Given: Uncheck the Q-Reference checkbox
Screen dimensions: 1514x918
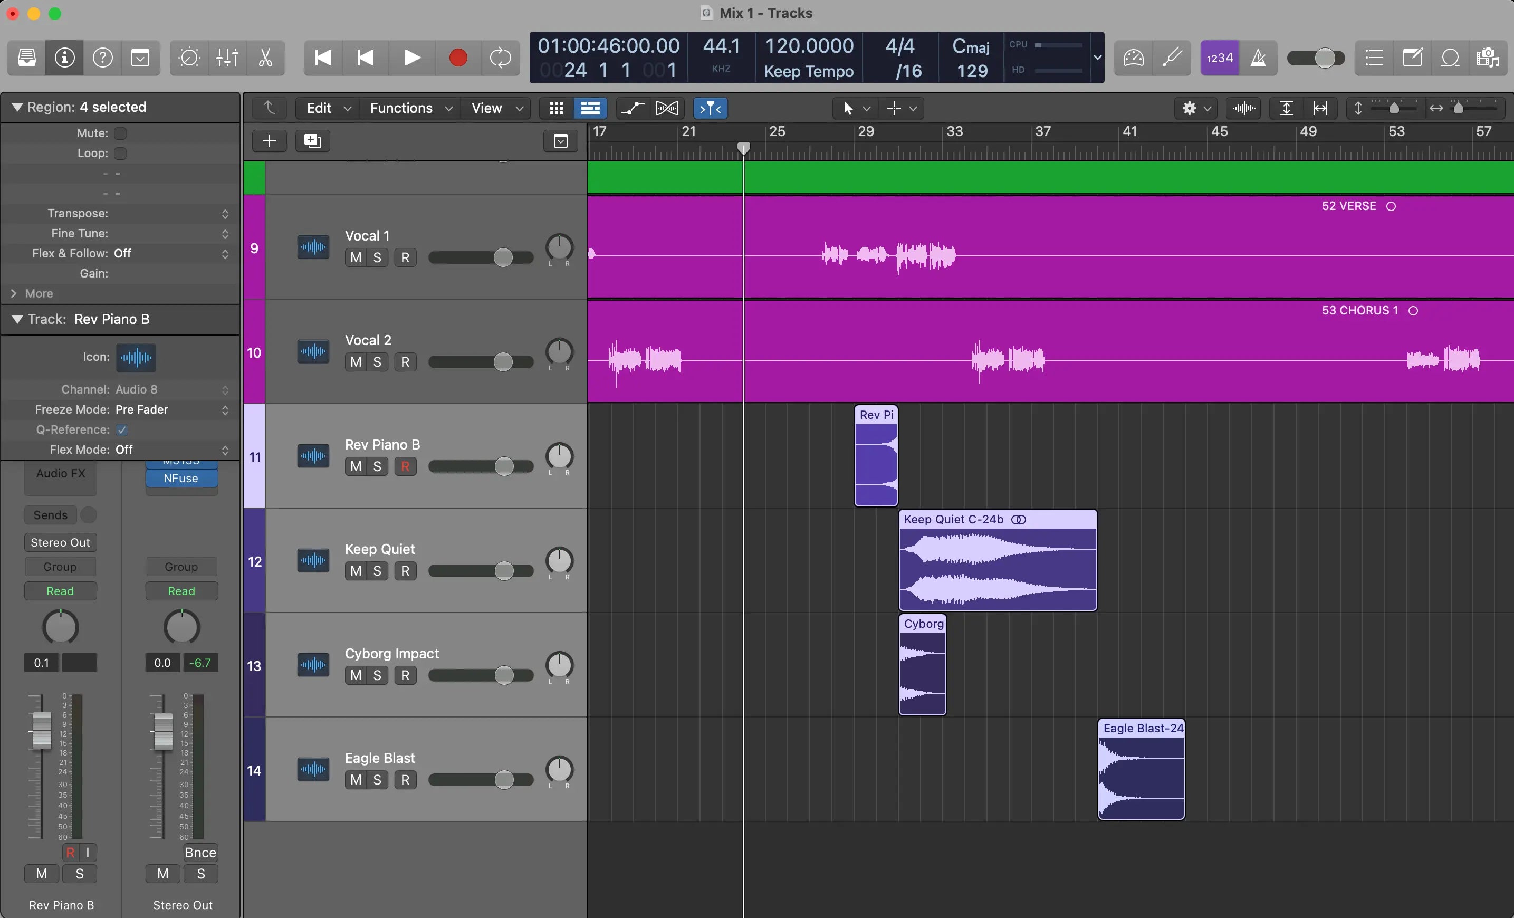Looking at the screenshot, I should click(x=121, y=429).
